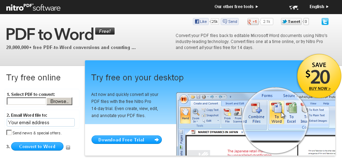Open the quick access customize arrow in preview

point(231,97)
